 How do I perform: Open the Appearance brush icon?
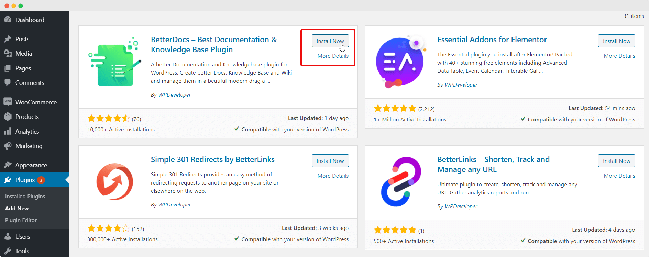8,165
